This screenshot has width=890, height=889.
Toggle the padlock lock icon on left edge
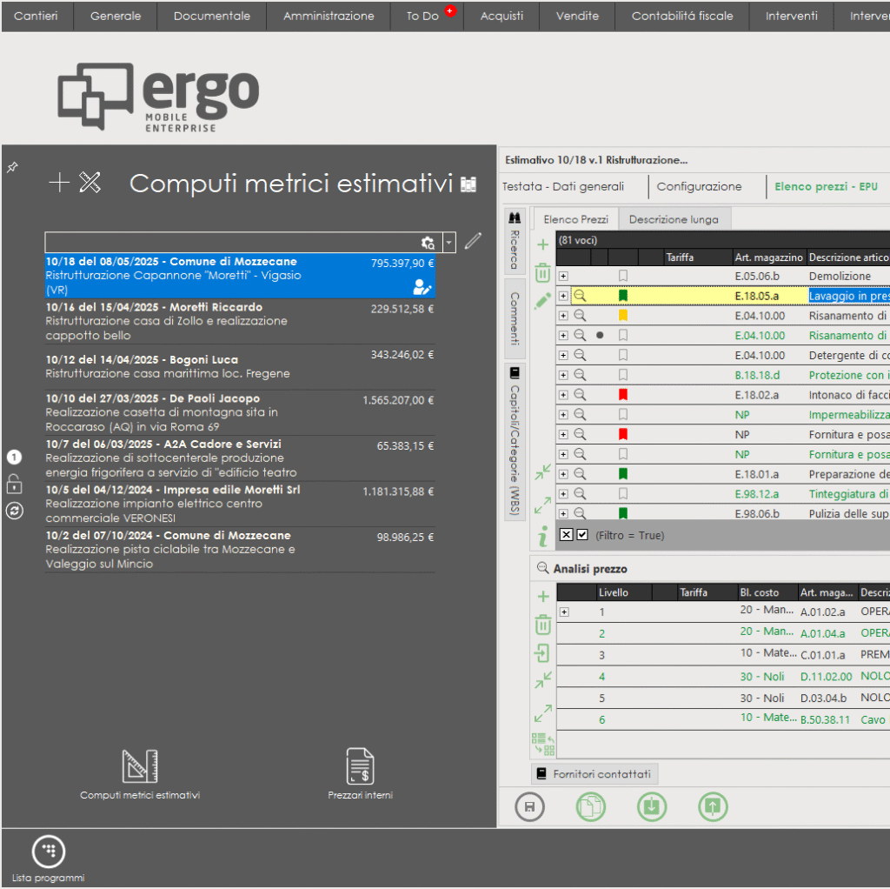[14, 484]
